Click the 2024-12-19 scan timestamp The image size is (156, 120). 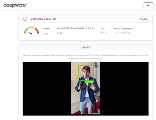123,29
